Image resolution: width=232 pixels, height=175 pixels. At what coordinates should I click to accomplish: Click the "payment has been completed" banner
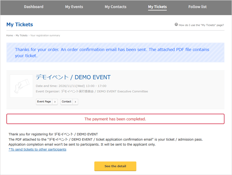(115, 119)
